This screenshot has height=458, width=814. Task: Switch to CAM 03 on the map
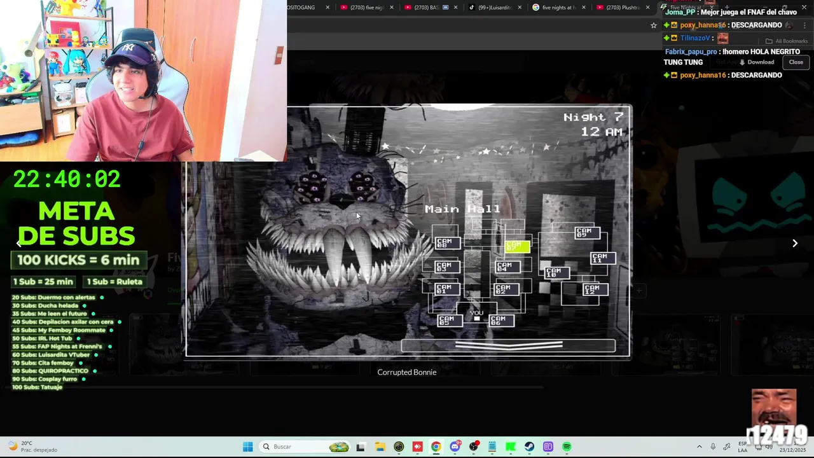coord(447,267)
